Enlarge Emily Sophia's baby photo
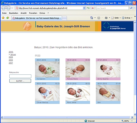 pyautogui.click(x=108, y=69)
